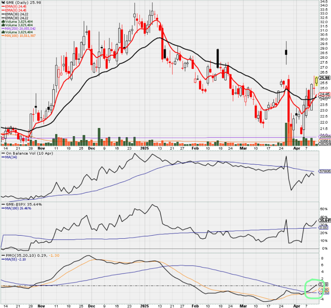331x308 pixels.
Task: Click the orange -1.30 PMO signal value in legend
Action: point(54,256)
